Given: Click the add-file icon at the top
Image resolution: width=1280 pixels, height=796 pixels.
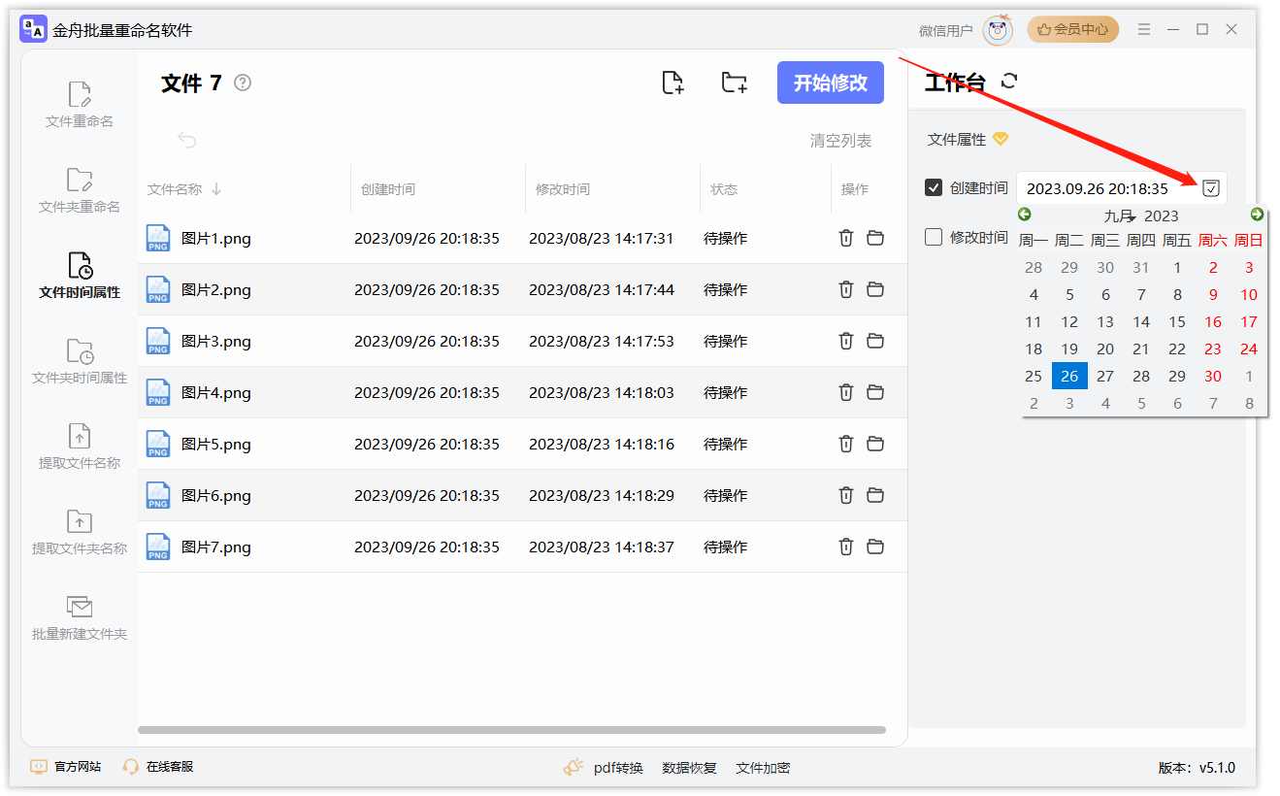Looking at the screenshot, I should coord(673,83).
